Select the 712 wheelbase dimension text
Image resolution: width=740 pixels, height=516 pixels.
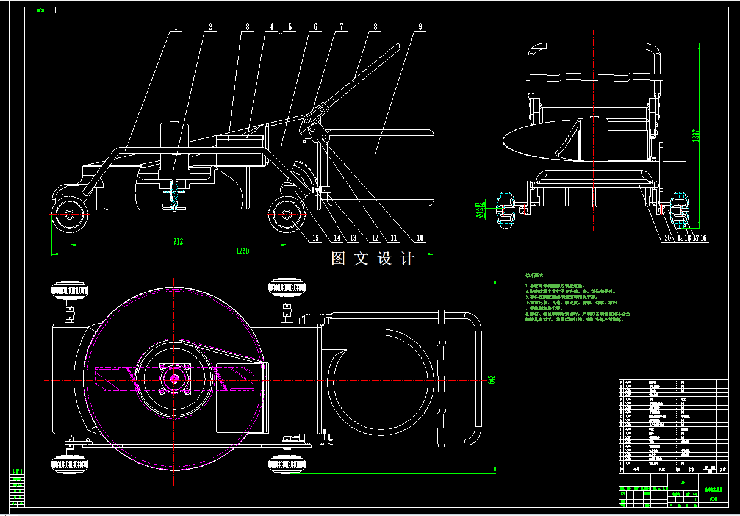click(178, 242)
